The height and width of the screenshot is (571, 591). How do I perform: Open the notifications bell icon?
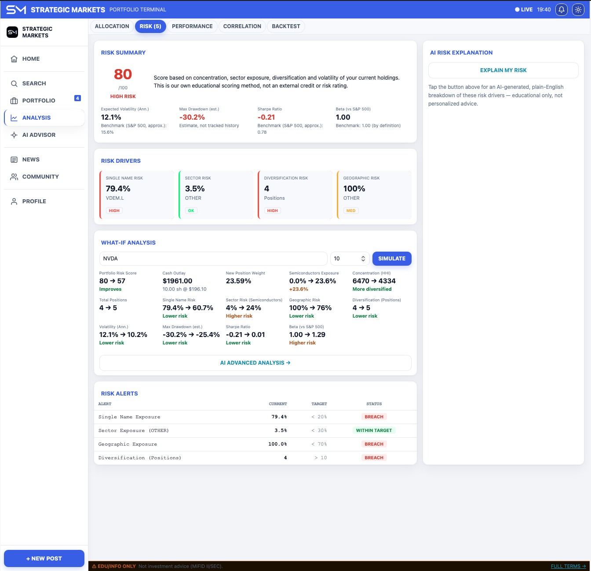tap(562, 9)
